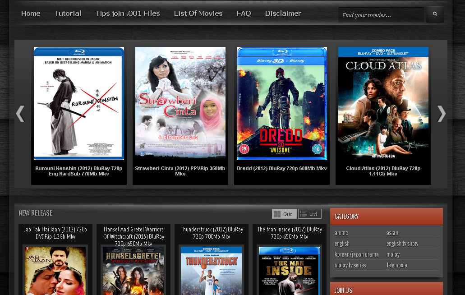Click Strawberi Cinta (2012) PPVRip title link
The height and width of the screenshot is (295, 465).
pyautogui.click(x=180, y=171)
